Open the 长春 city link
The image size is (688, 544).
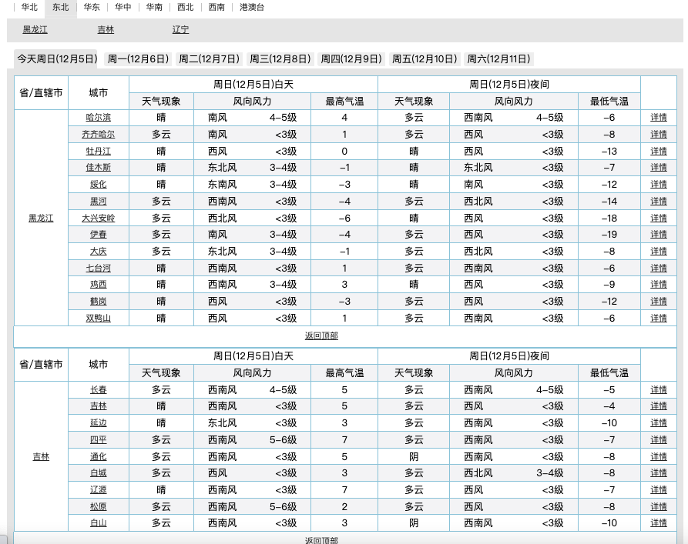(x=99, y=389)
